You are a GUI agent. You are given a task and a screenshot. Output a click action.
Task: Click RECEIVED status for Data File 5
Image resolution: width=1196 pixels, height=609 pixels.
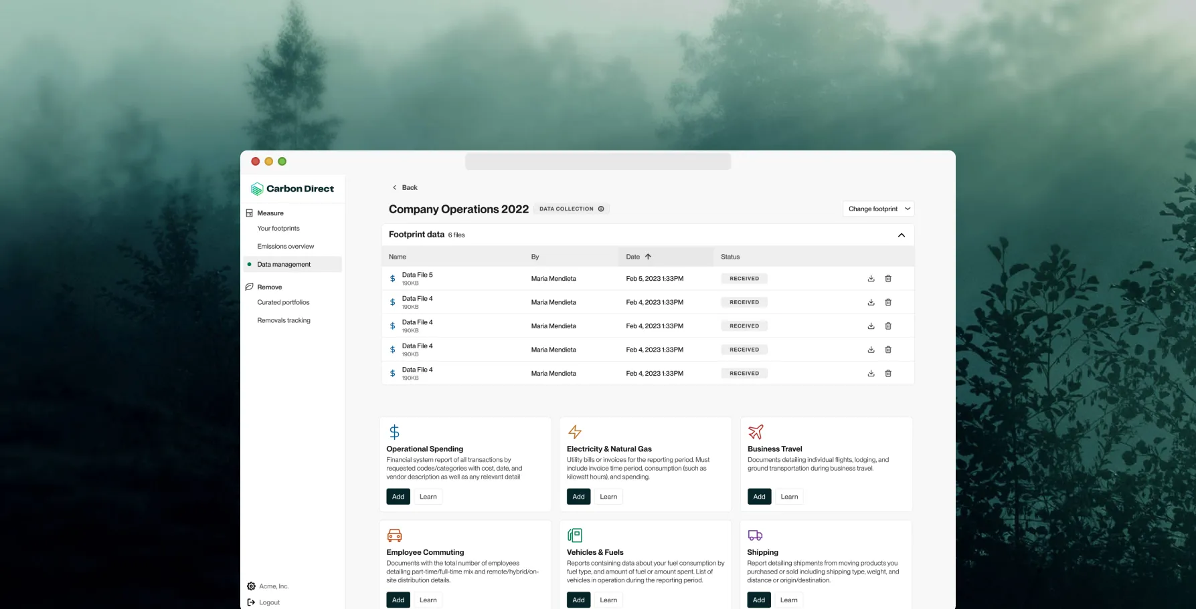coord(744,279)
